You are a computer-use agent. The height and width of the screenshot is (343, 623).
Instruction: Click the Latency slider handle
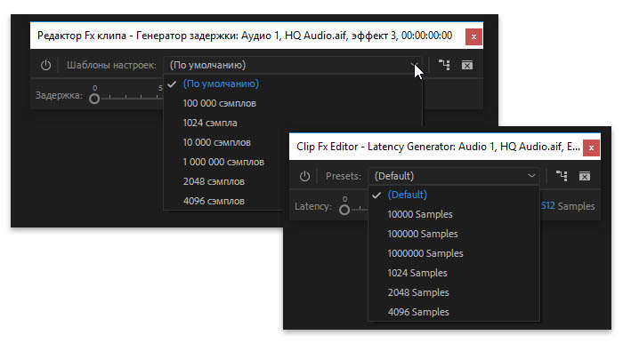[344, 210]
